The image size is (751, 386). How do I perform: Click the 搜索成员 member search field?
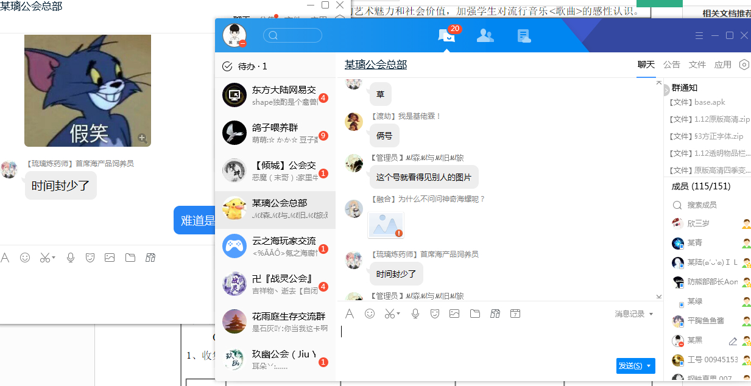click(707, 205)
